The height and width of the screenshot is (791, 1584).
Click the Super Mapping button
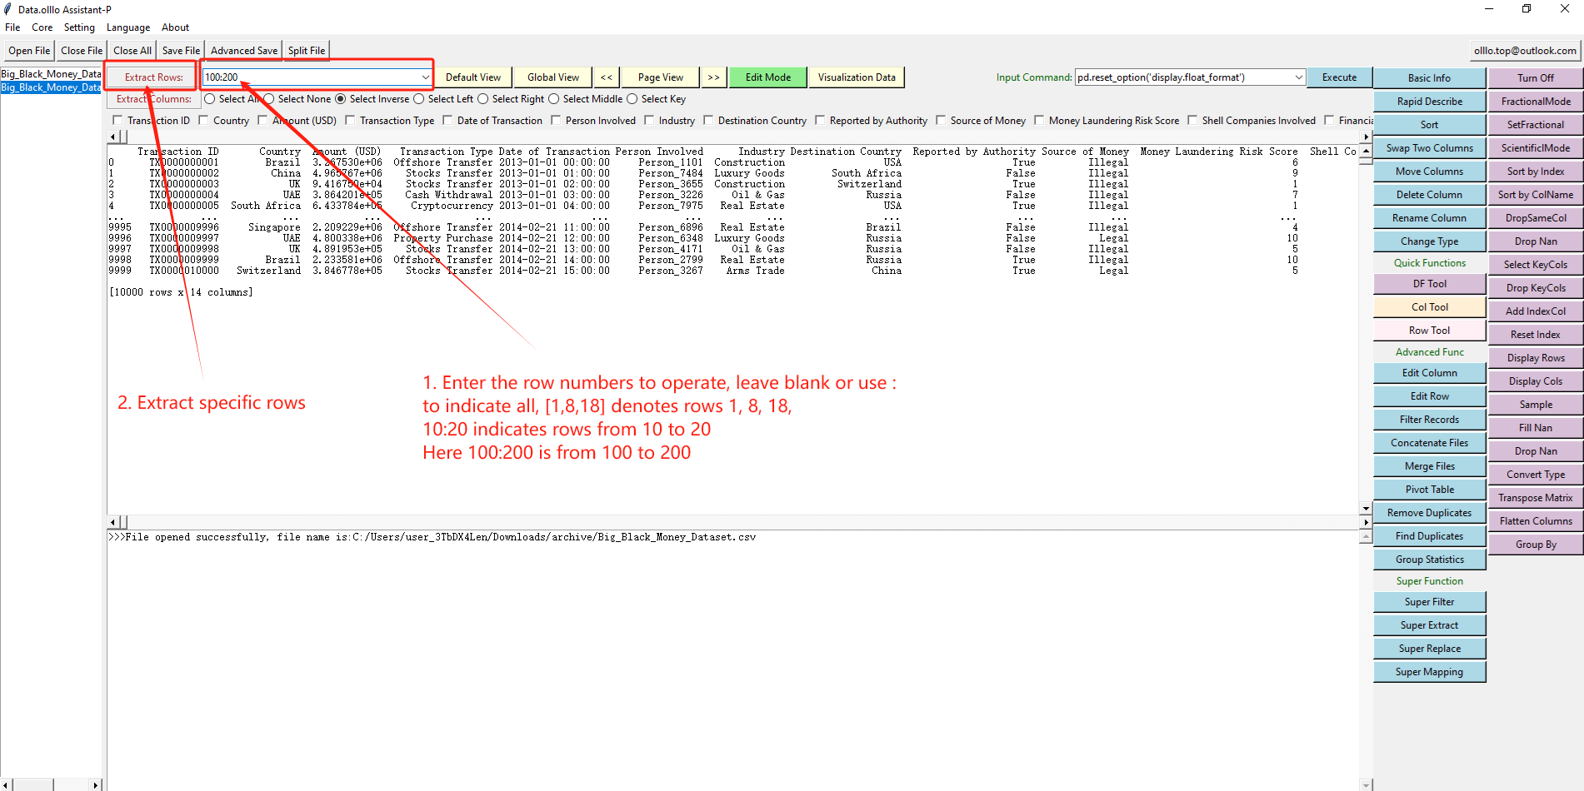(1429, 672)
